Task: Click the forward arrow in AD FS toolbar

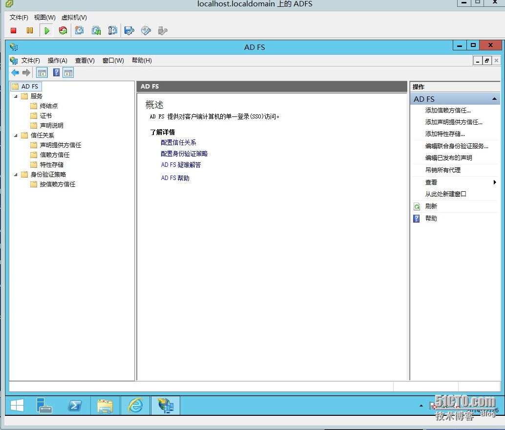Action: tap(26, 72)
